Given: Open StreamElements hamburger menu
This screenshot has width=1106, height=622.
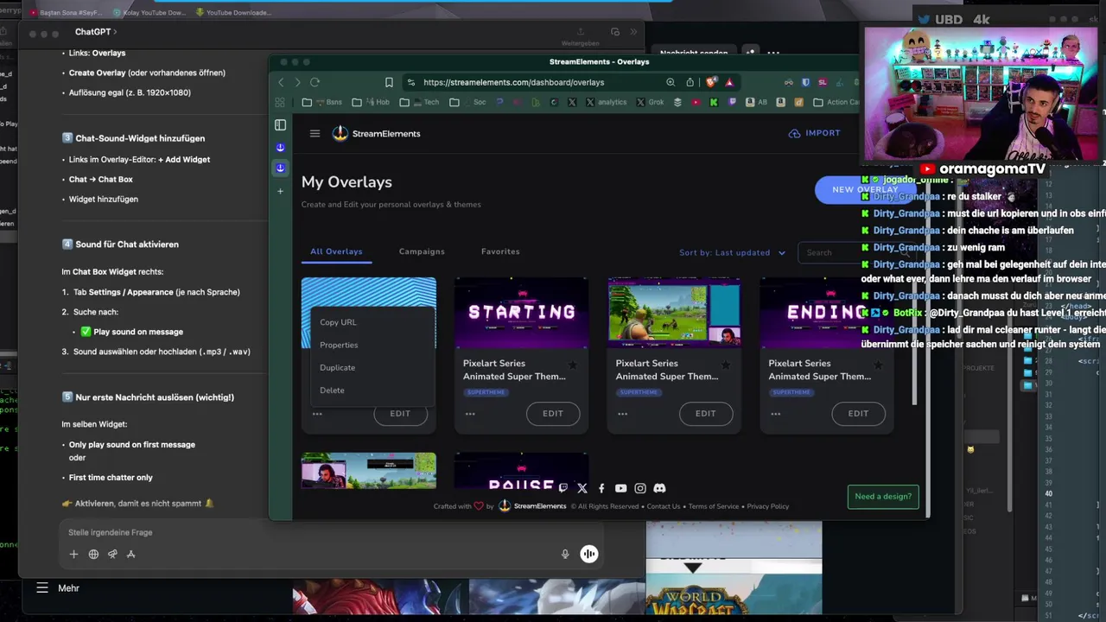Looking at the screenshot, I should (315, 133).
